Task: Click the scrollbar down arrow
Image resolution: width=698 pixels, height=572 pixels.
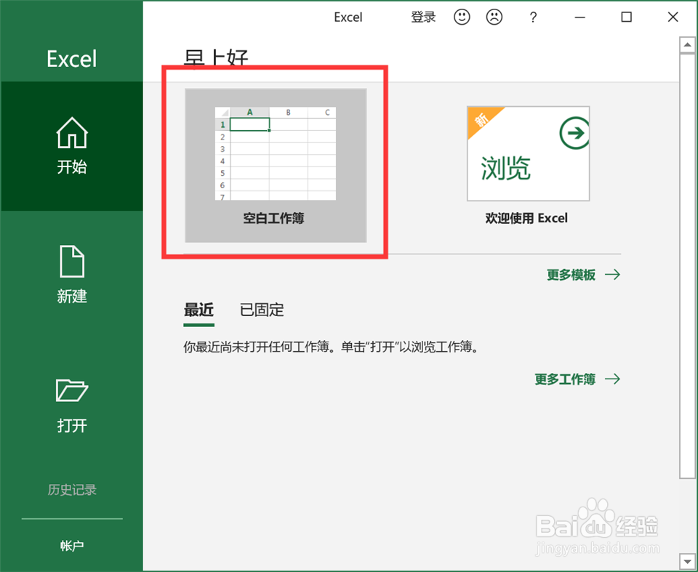Action: click(687, 561)
